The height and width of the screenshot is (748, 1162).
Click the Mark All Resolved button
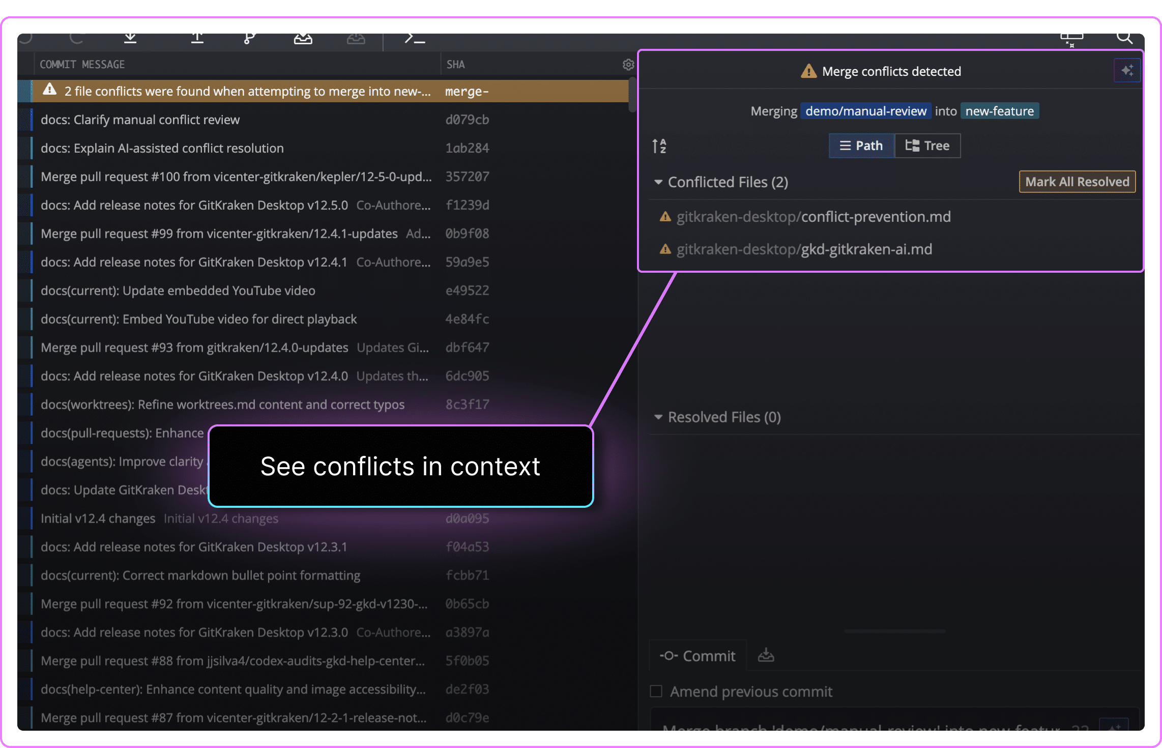[1077, 182]
